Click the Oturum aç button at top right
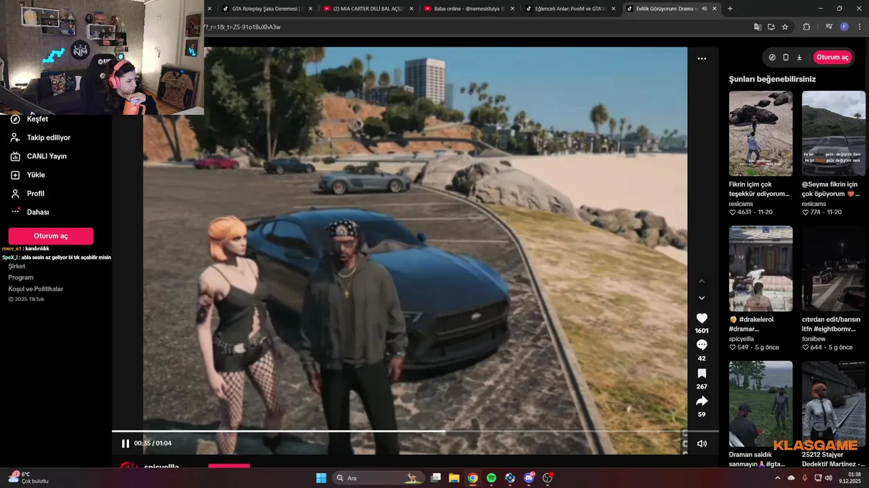Screen dimensions: 869x488 tap(832, 58)
